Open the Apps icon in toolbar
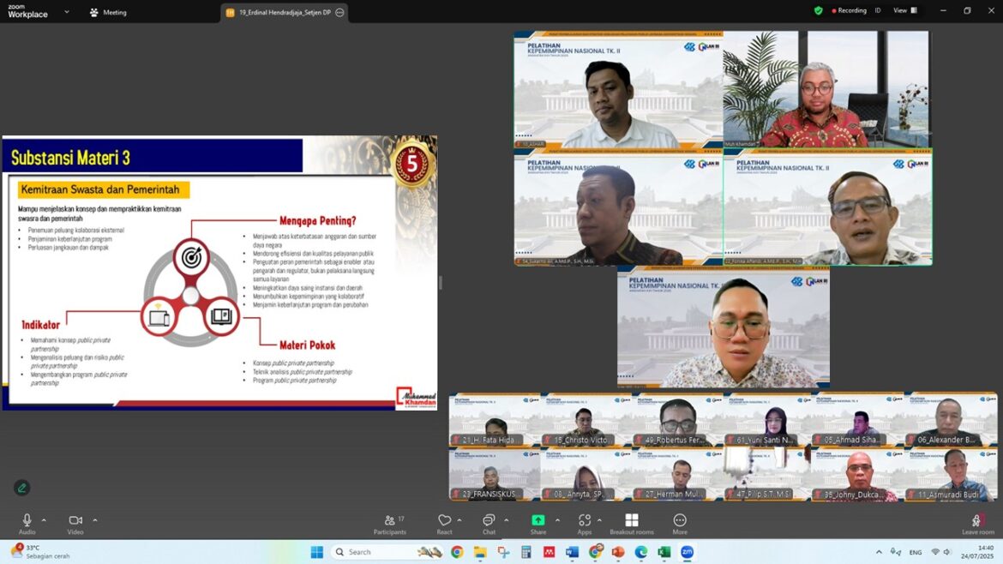This screenshot has height=564, width=1003. (x=584, y=520)
